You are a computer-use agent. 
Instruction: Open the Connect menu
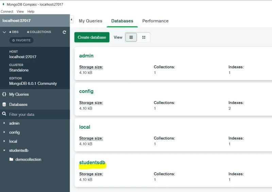(x=7, y=12)
